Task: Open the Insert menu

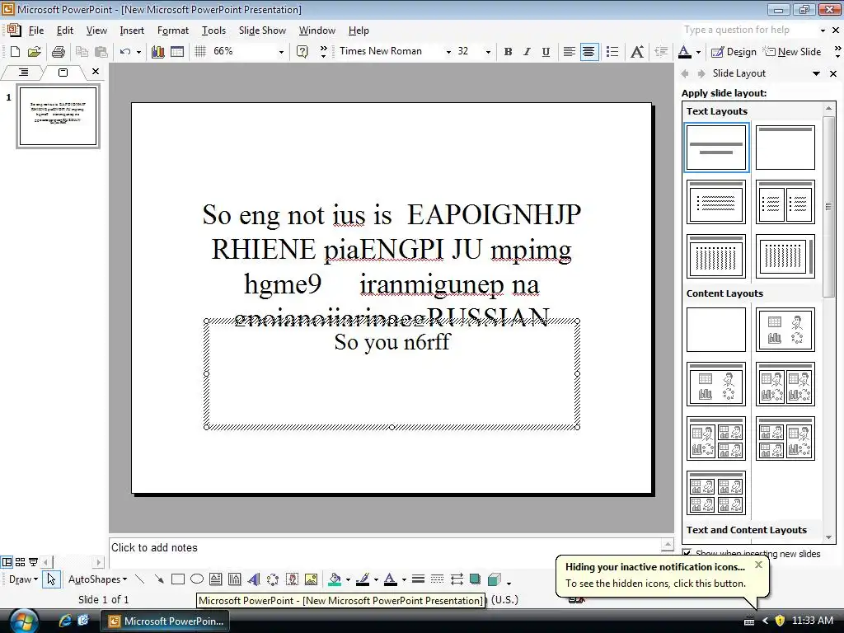Action: pos(132,30)
